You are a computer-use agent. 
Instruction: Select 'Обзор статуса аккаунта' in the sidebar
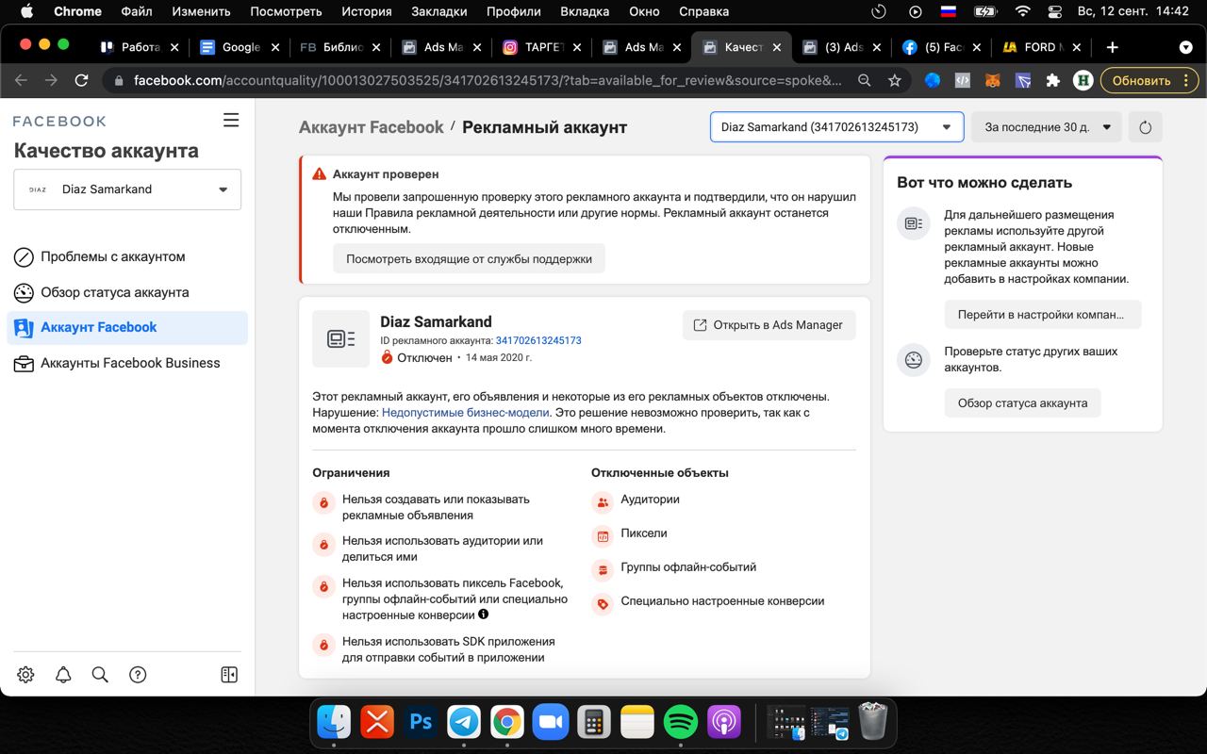(127, 292)
